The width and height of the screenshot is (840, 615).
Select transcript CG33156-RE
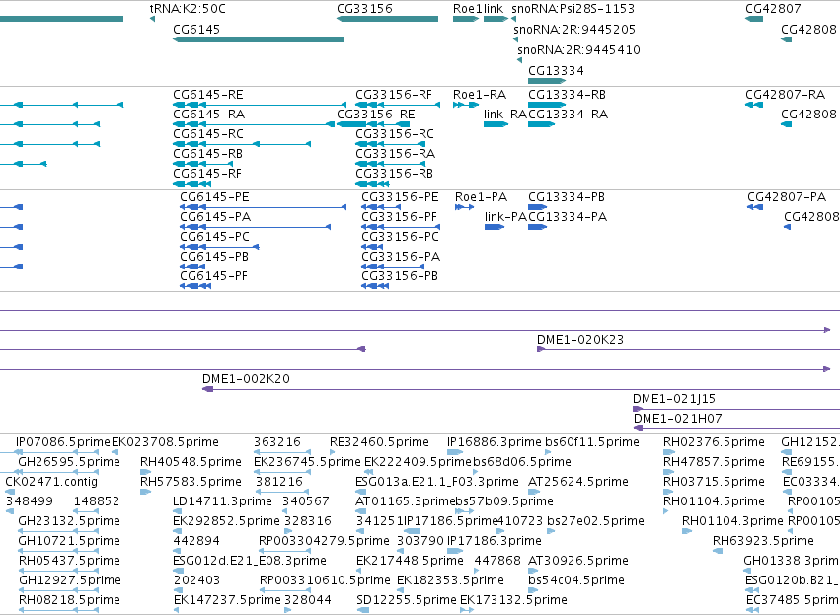click(373, 124)
